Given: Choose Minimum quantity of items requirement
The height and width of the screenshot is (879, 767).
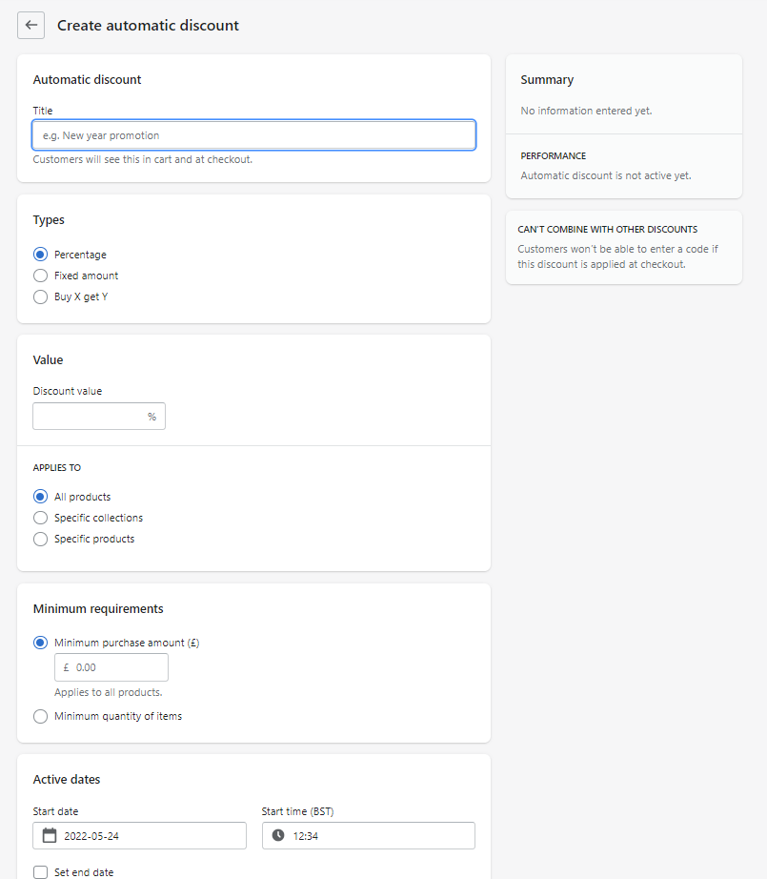Looking at the screenshot, I should [x=40, y=716].
